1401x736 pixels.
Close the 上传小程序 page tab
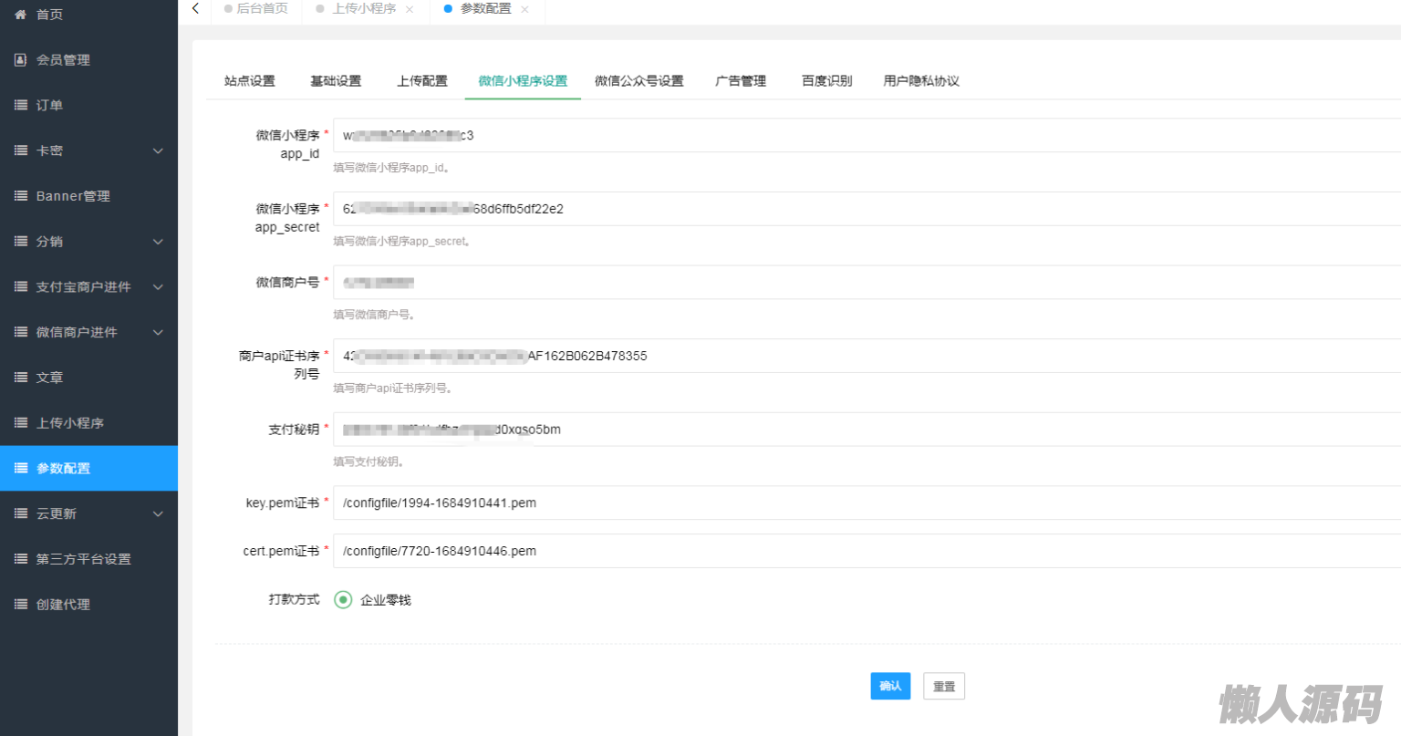(410, 9)
